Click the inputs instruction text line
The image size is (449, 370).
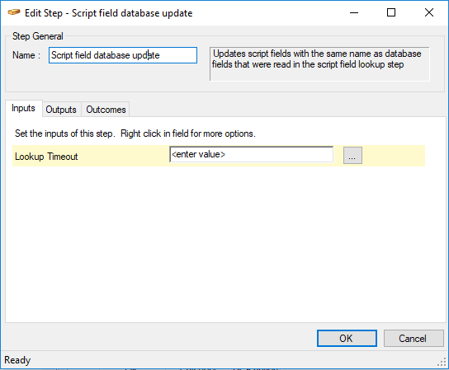tap(135, 133)
